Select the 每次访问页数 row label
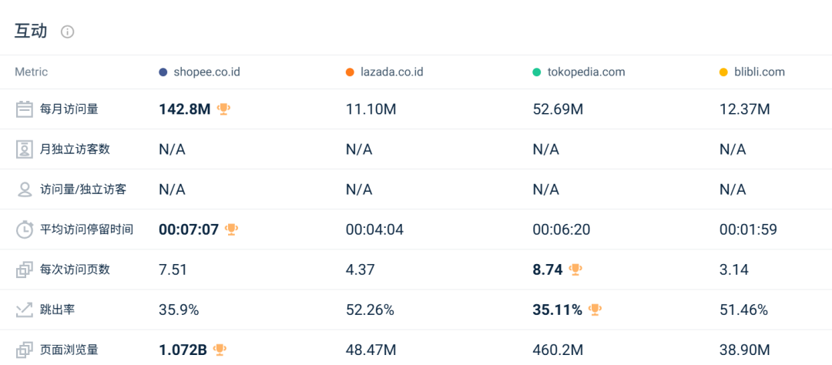Viewport: 832px width, 365px height. click(x=75, y=270)
